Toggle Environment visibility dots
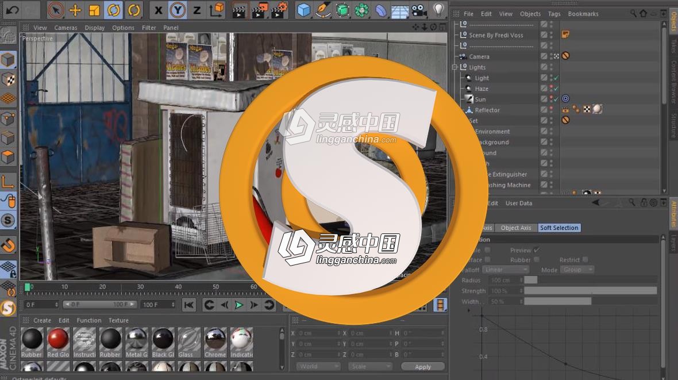Viewport: 678px width, 380px height. pyautogui.click(x=552, y=131)
